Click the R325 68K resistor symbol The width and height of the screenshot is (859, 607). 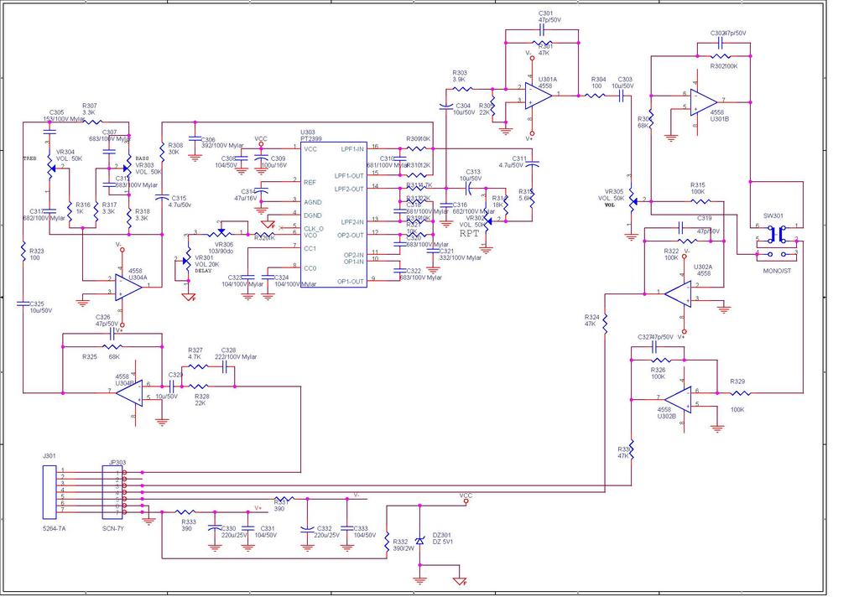coord(113,346)
